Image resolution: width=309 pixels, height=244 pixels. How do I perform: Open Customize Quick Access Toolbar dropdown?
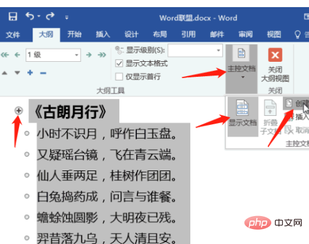click(66, 18)
